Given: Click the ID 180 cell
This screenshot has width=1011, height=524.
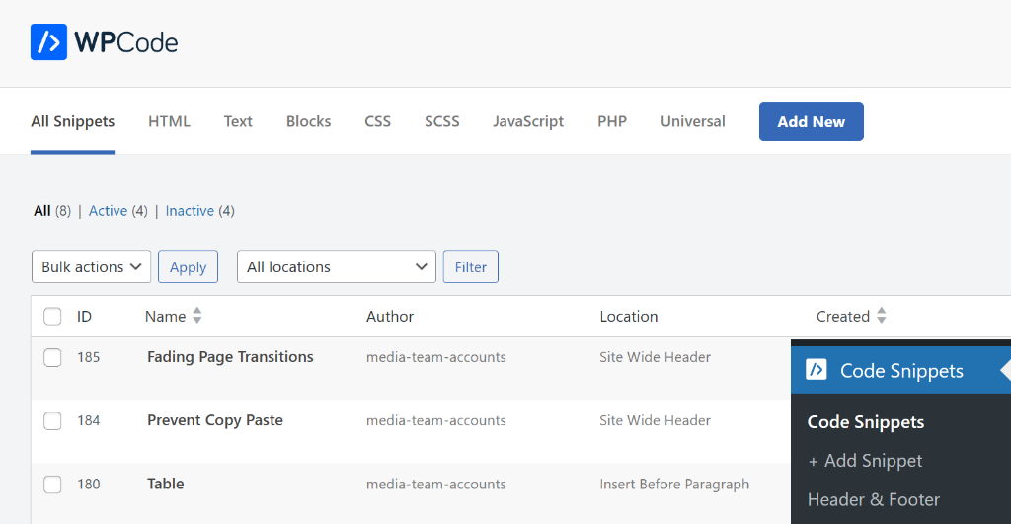Looking at the screenshot, I should [88, 485].
